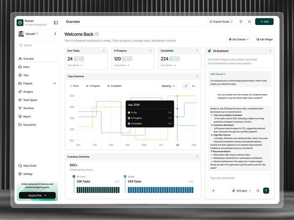Open Due Today card options menu

104,51
